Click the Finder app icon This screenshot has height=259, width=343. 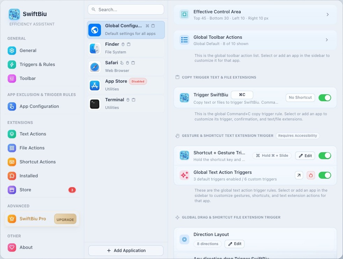[95, 48]
